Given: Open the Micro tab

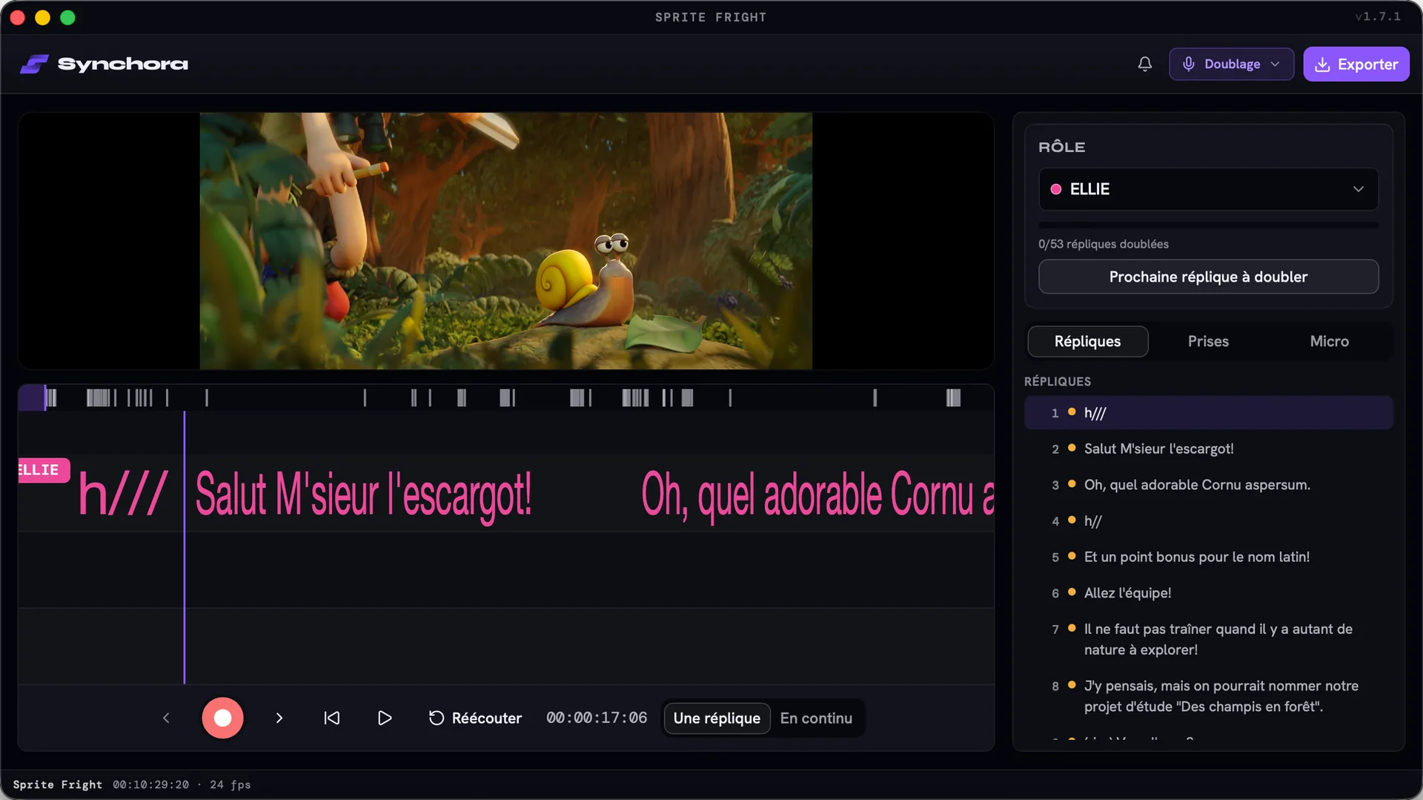Looking at the screenshot, I should [1329, 341].
